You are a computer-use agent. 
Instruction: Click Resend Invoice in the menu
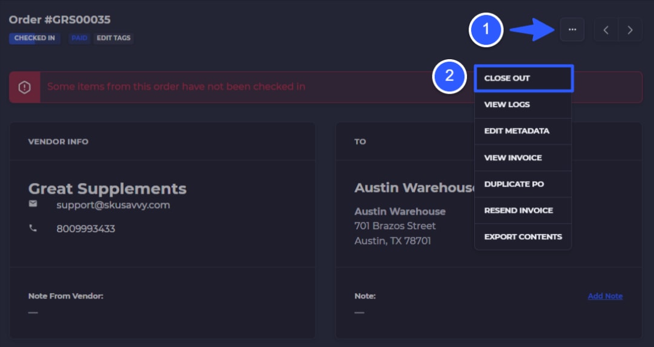coord(523,210)
